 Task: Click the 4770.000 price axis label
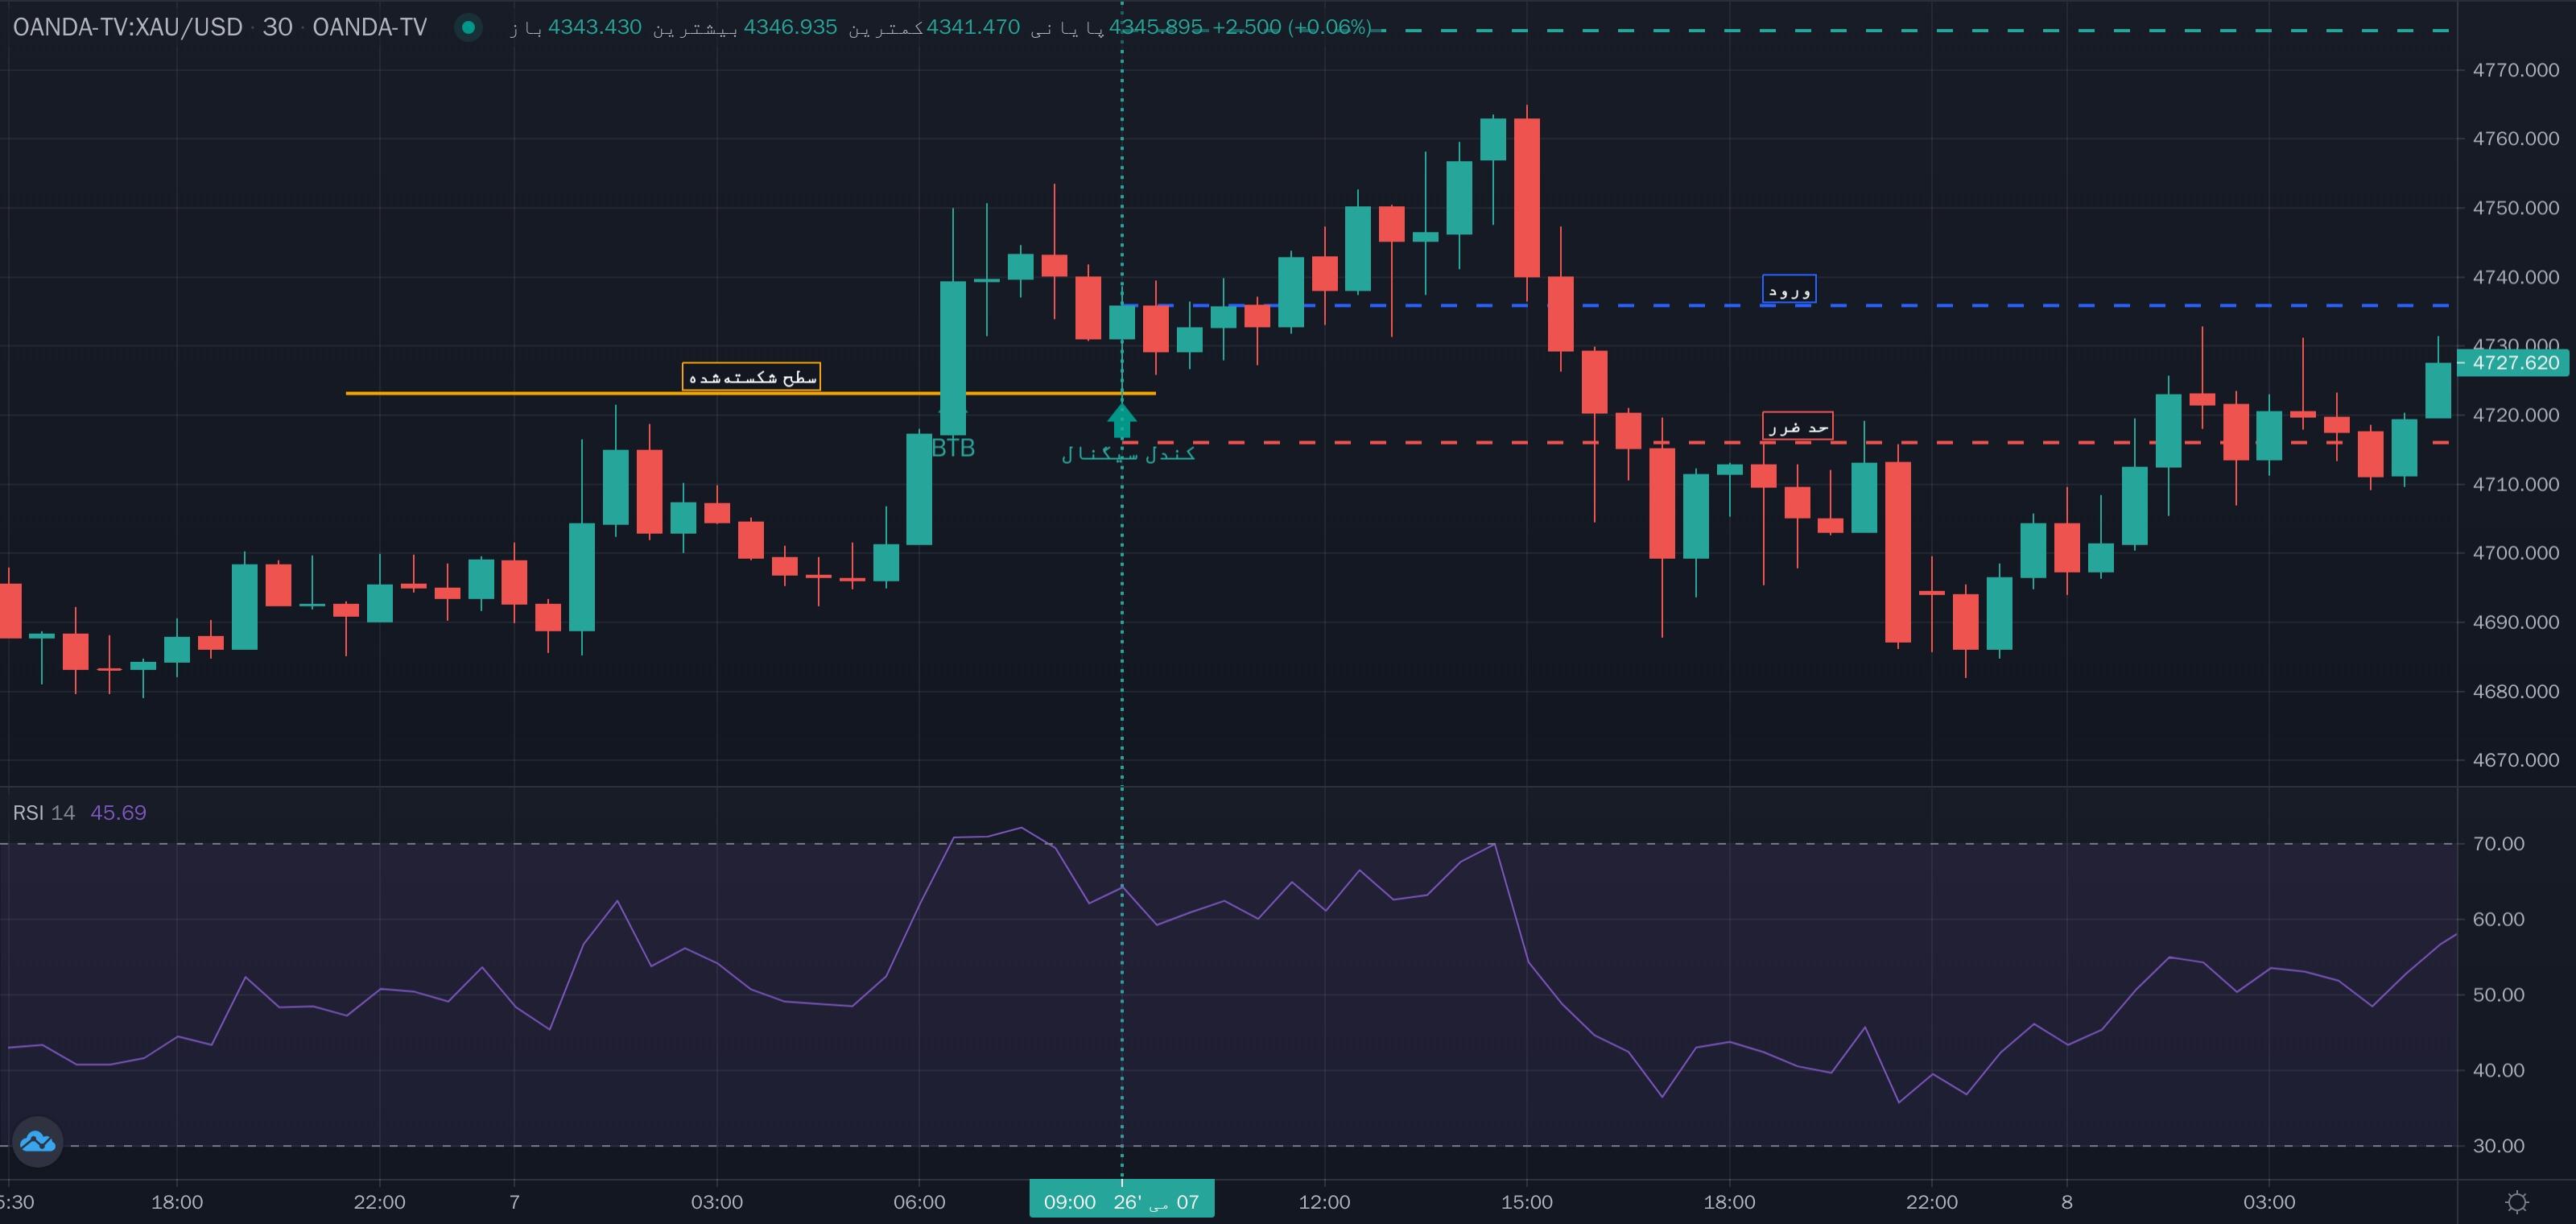tap(2515, 70)
